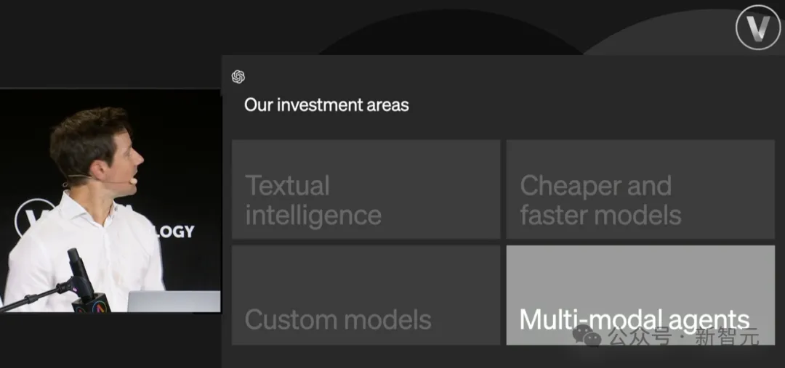Click the OpenAI logo above the slide title

[x=238, y=77]
